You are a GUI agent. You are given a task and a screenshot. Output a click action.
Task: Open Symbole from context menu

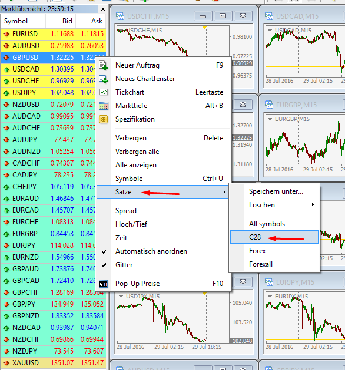[164, 179]
